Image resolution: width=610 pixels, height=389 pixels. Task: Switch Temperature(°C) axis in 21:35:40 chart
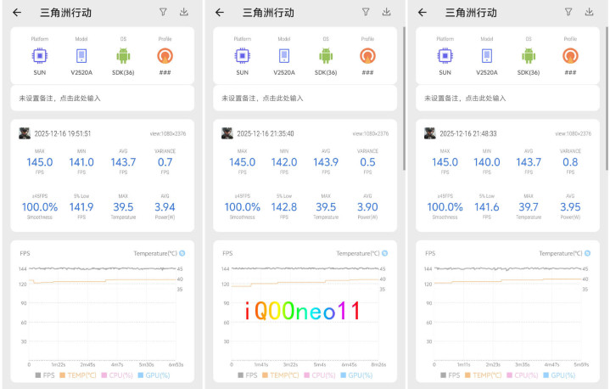[385, 253]
